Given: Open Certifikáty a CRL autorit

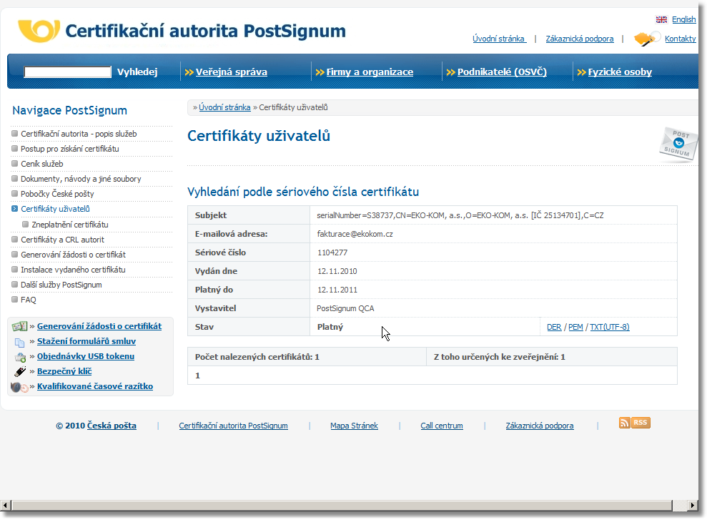Looking at the screenshot, I should coord(62,240).
